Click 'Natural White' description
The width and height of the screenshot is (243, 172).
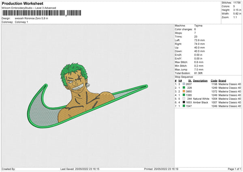[201, 99]
